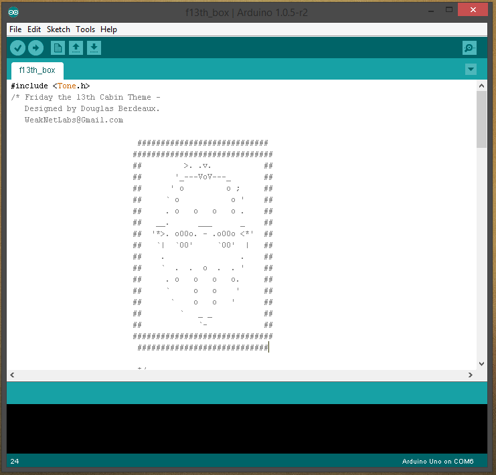Open the Tools menu
This screenshot has width=496, height=475.
pos(86,29)
